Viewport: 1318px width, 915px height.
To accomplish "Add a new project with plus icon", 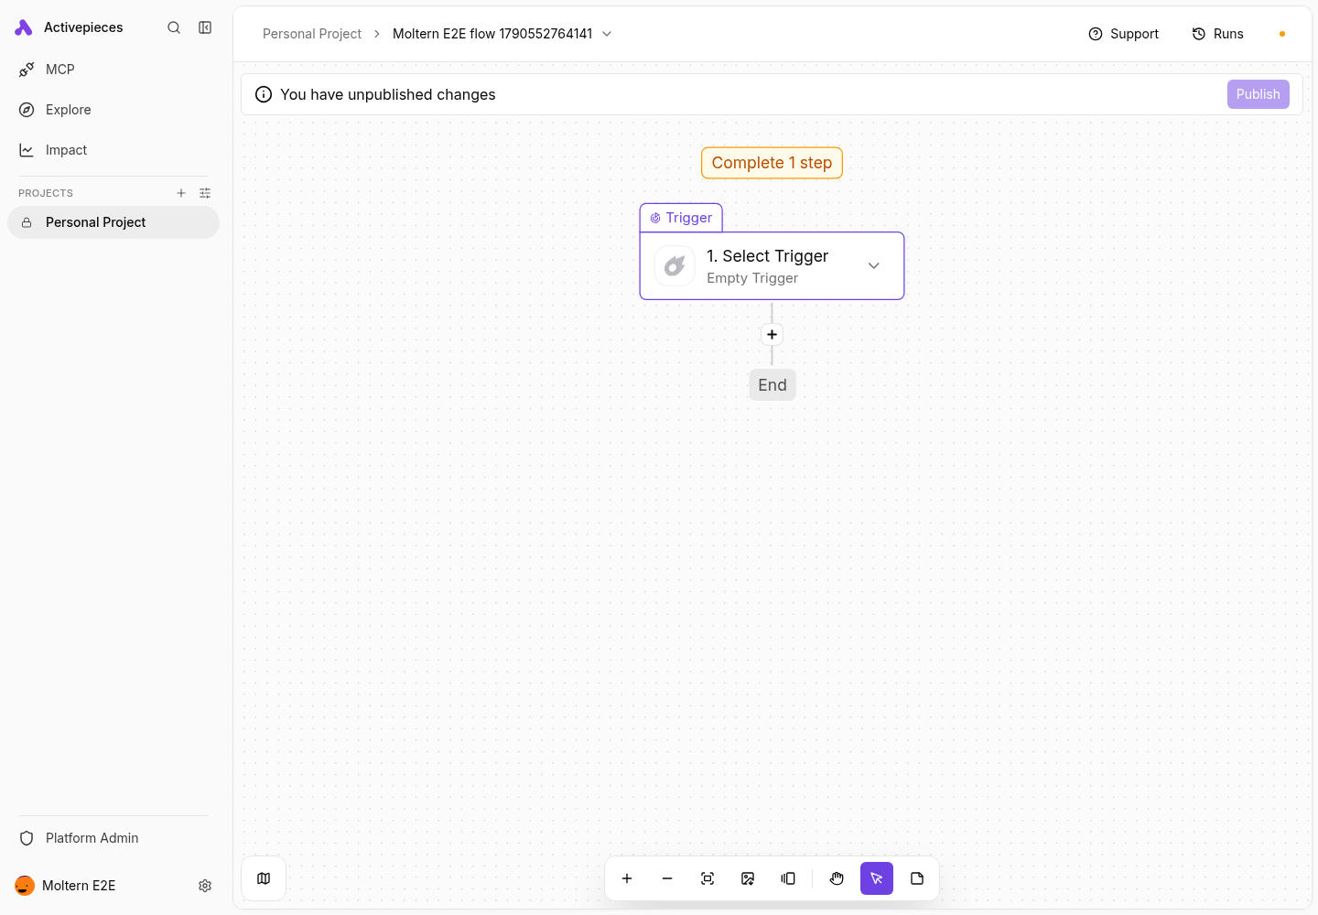I will (181, 193).
